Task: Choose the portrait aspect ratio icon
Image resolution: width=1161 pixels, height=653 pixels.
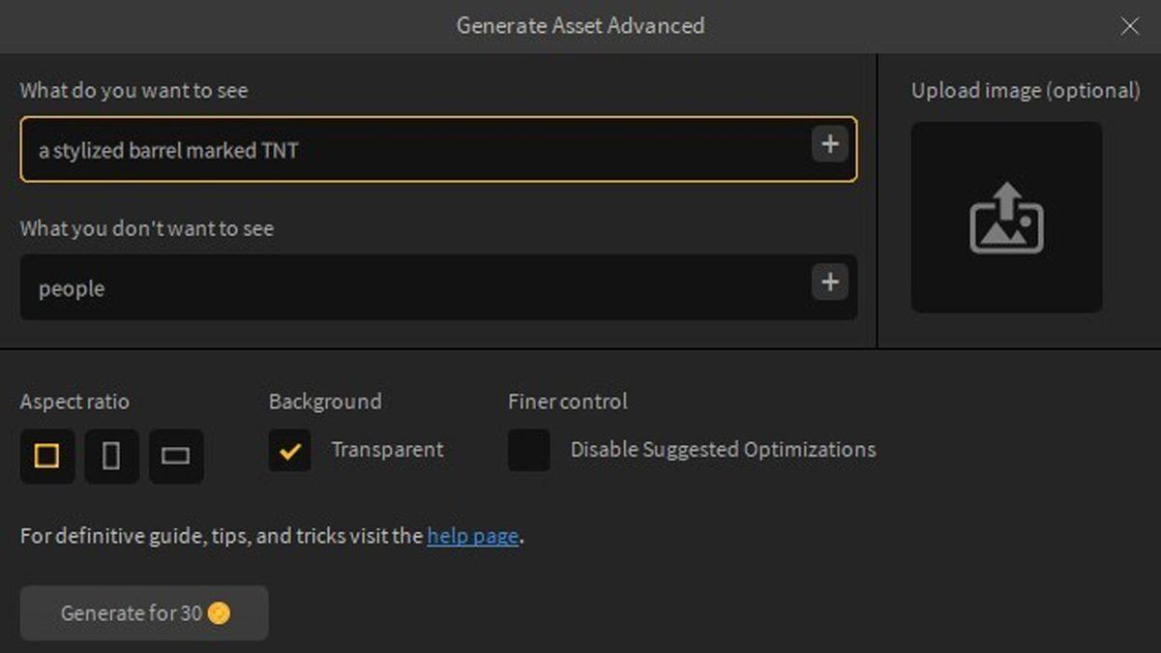Action: click(x=111, y=456)
